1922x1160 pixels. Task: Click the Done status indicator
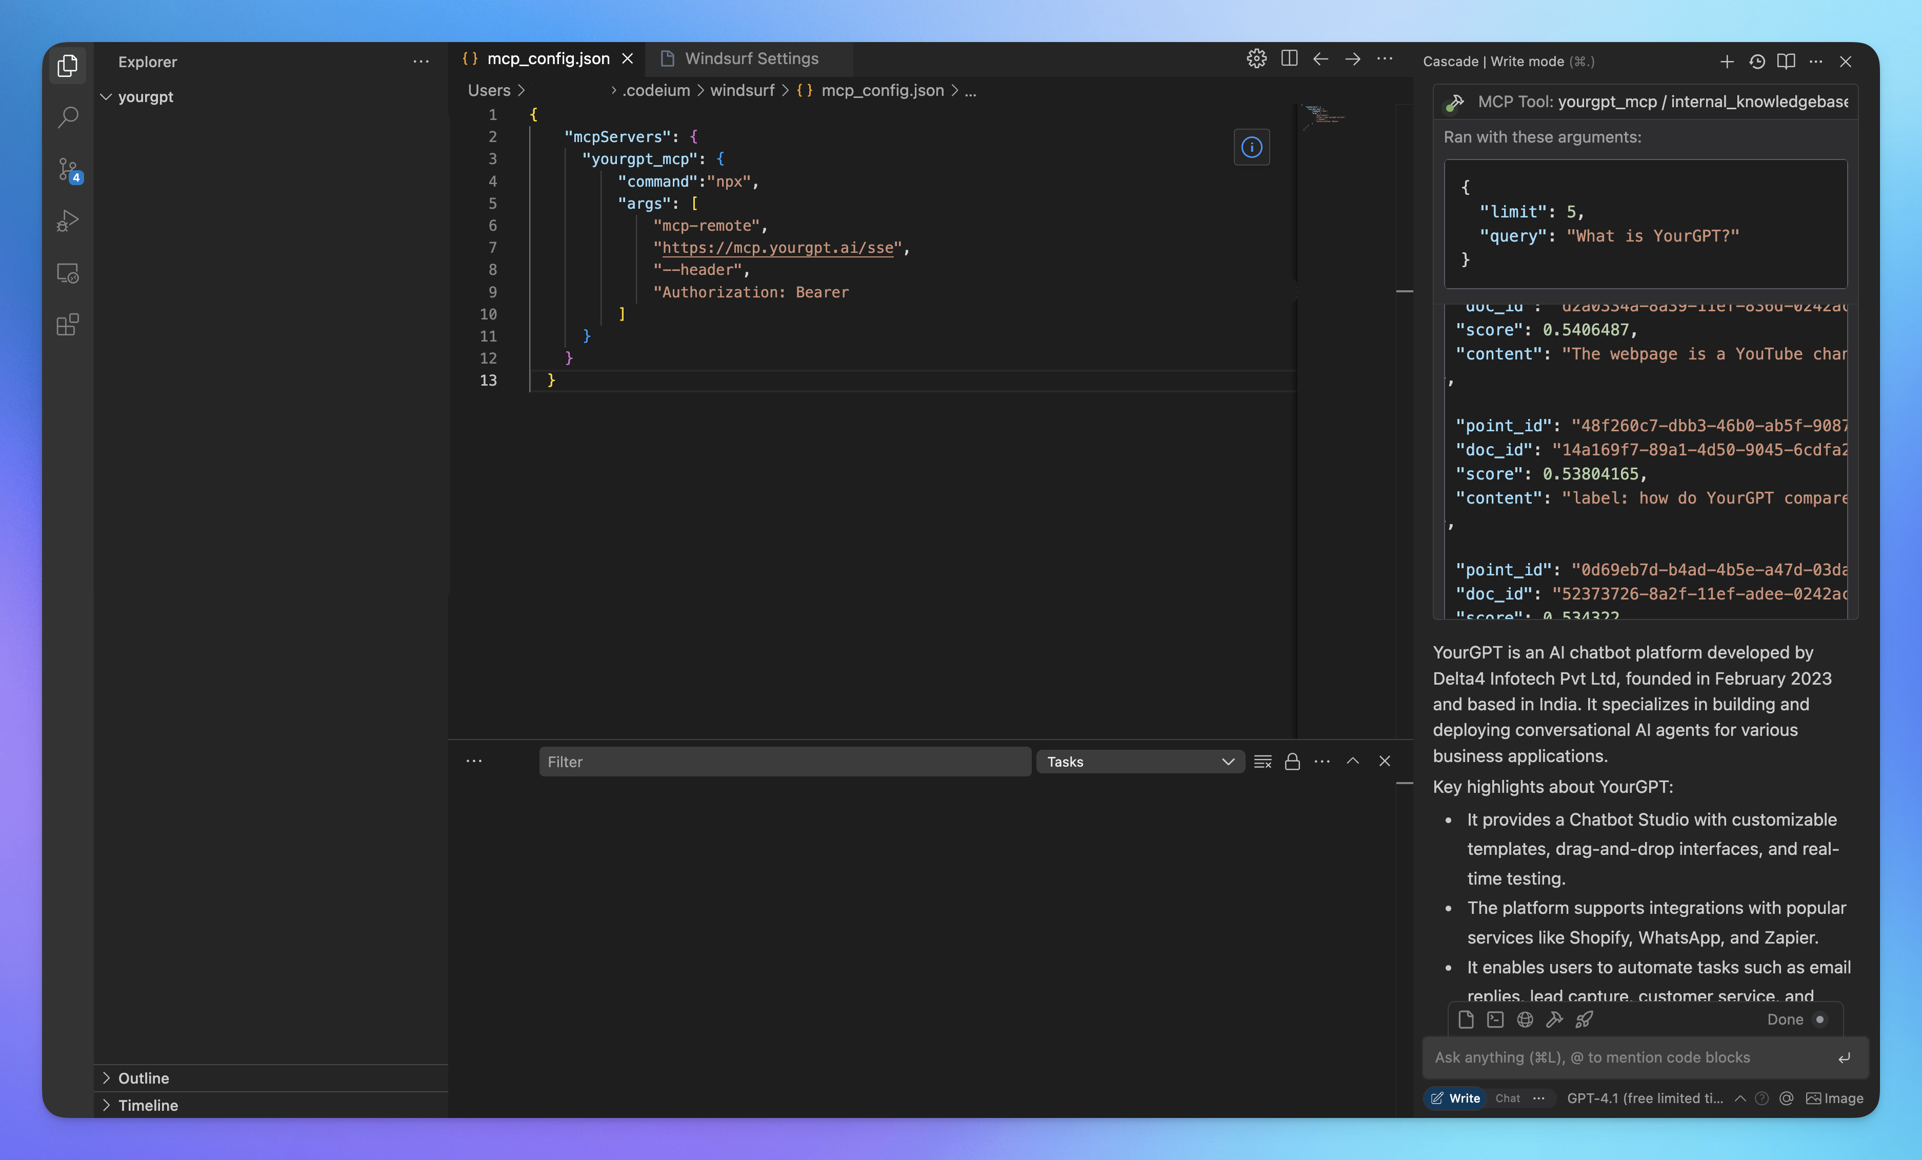(x=1796, y=1019)
